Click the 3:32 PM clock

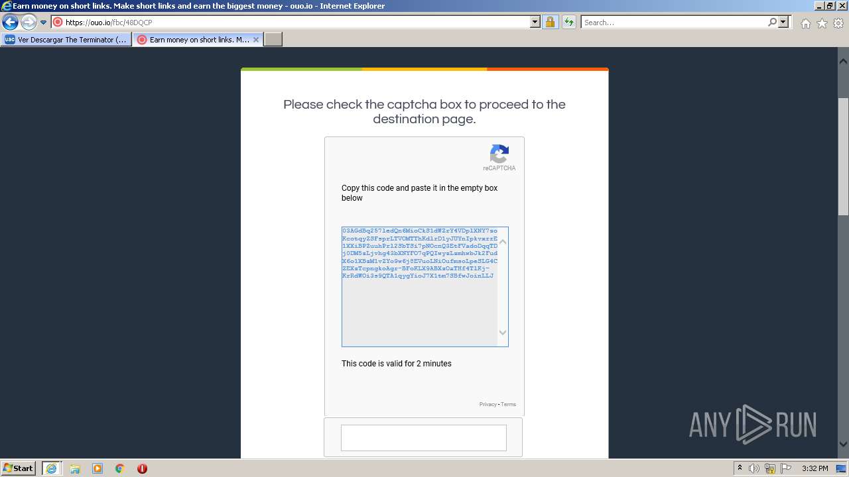click(x=815, y=468)
